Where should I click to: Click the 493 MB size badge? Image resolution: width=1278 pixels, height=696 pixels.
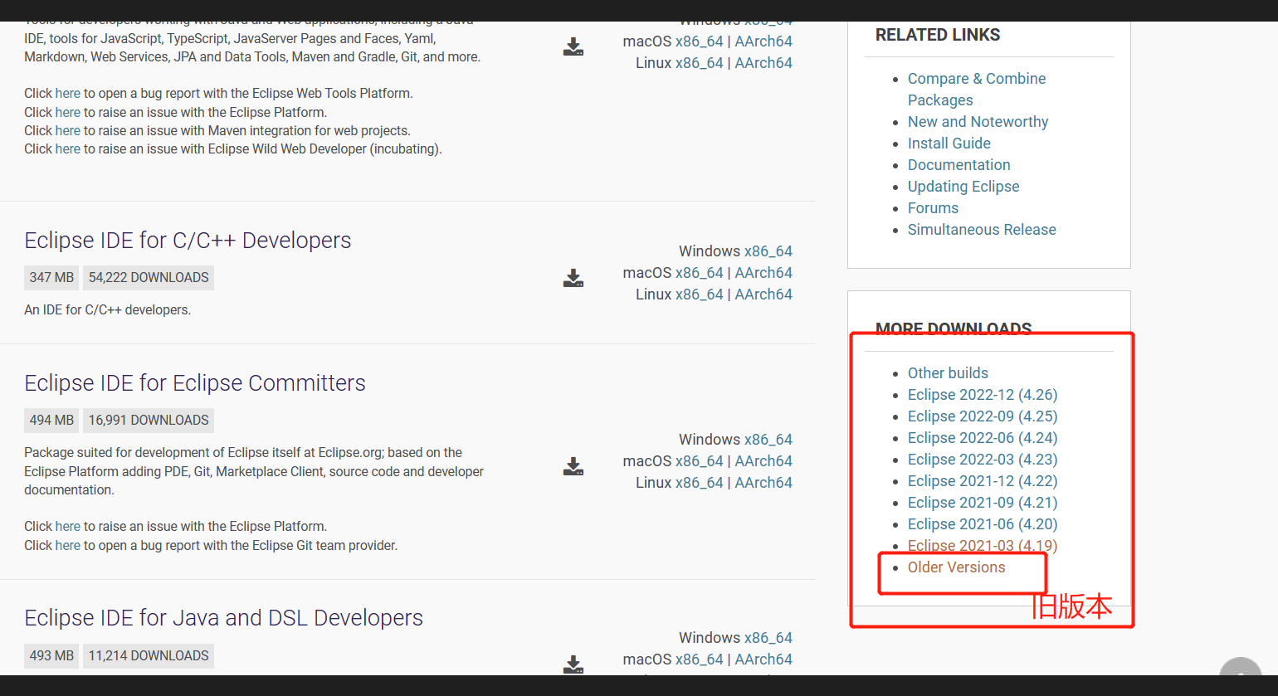51,656
